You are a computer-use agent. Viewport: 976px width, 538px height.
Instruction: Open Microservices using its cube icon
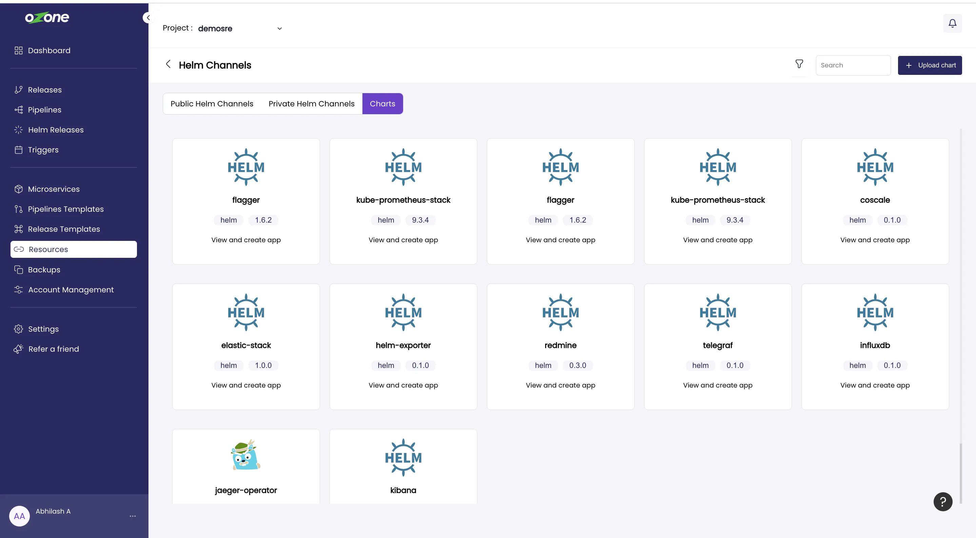point(19,189)
